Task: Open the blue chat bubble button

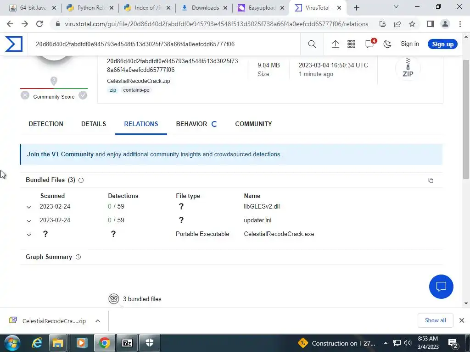Action: (441, 286)
